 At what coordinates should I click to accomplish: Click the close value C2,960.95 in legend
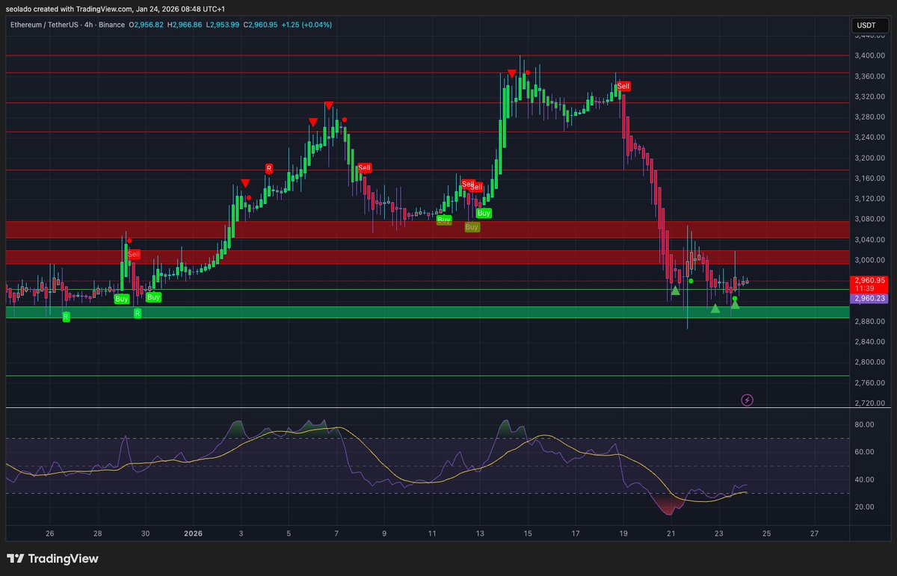[260, 25]
